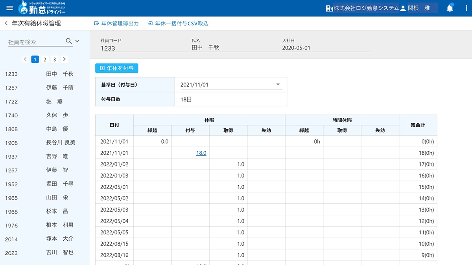The height and width of the screenshot is (265, 472).
Task: Switch to page 3 of employees
Action: [x=55, y=60]
